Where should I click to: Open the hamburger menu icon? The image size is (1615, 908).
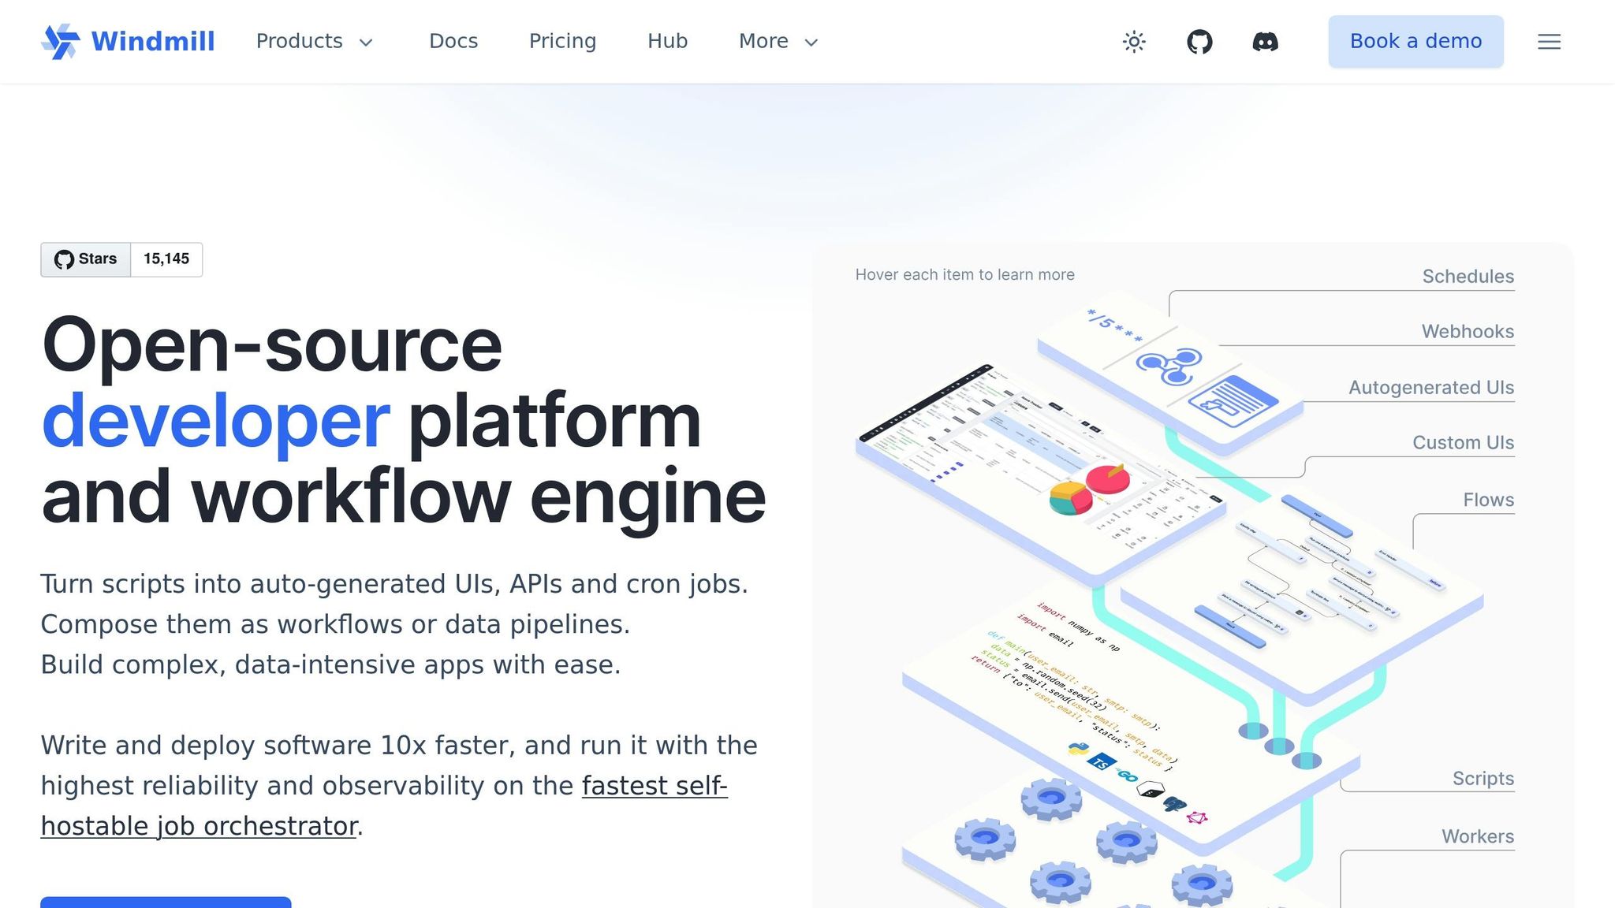(x=1549, y=41)
